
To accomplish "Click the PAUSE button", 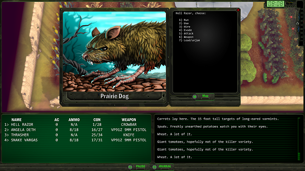I will [141, 166].
